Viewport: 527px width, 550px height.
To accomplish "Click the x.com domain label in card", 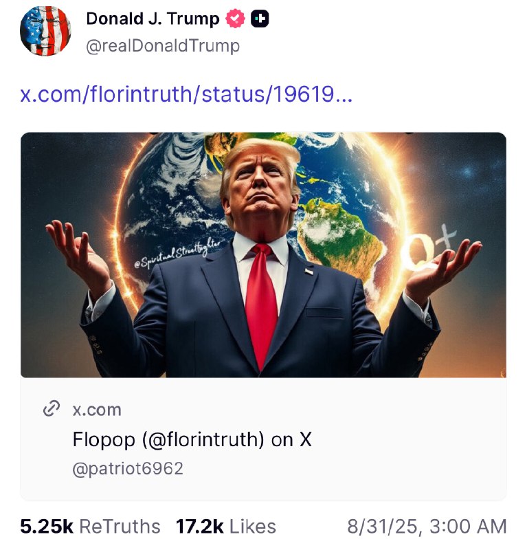I will [x=97, y=409].
